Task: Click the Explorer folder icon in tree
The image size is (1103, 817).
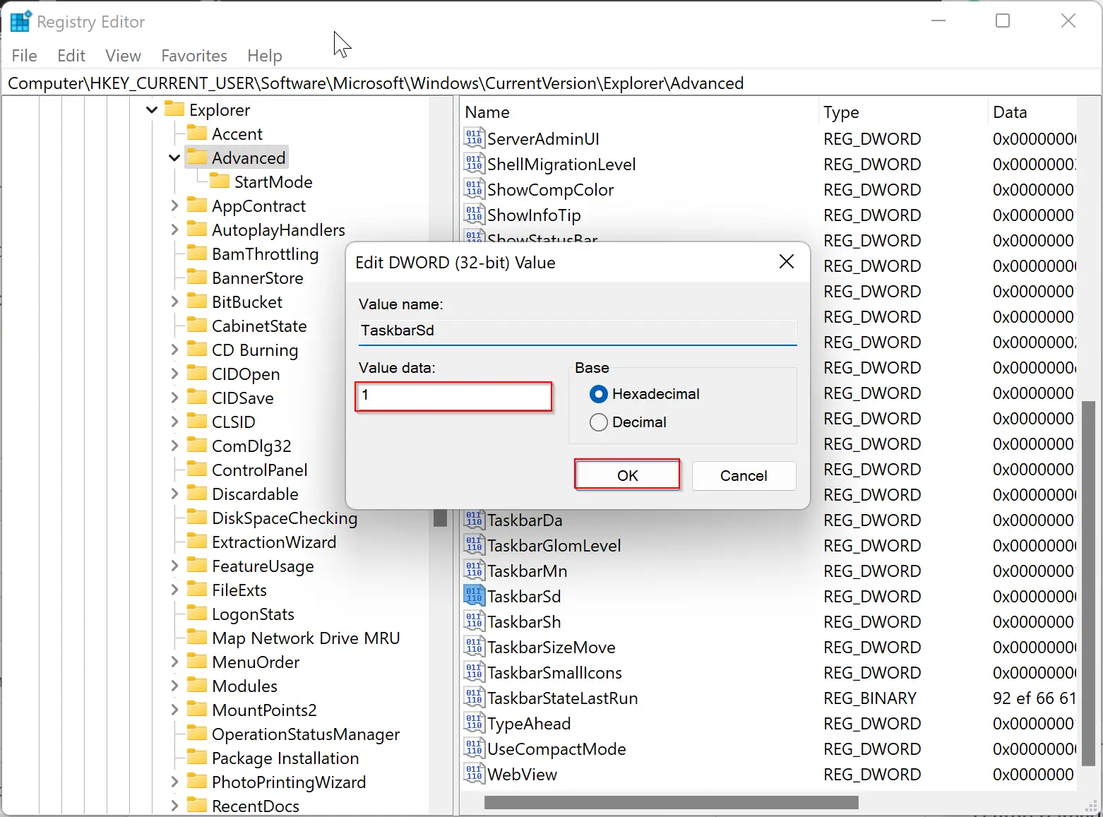Action: click(x=174, y=109)
